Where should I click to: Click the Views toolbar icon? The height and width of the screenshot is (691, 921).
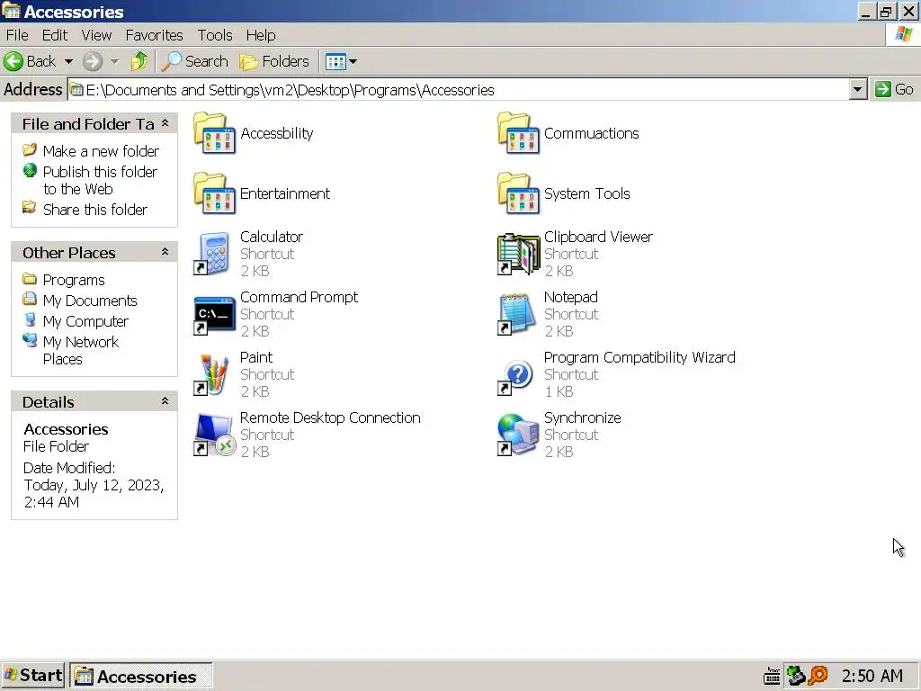(335, 61)
